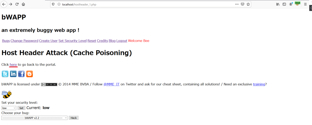Click the Reset link
Viewport: 312px width, 125px height.
(x=92, y=41)
